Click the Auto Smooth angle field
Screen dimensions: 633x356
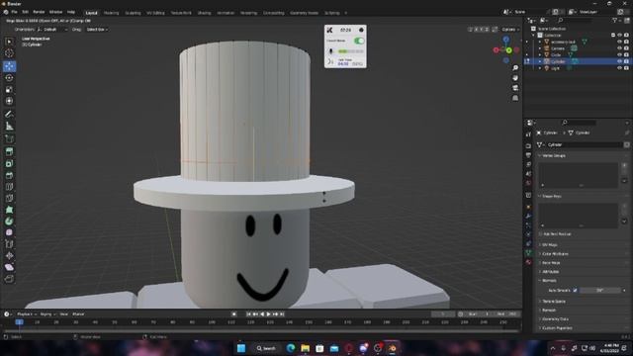(601, 290)
